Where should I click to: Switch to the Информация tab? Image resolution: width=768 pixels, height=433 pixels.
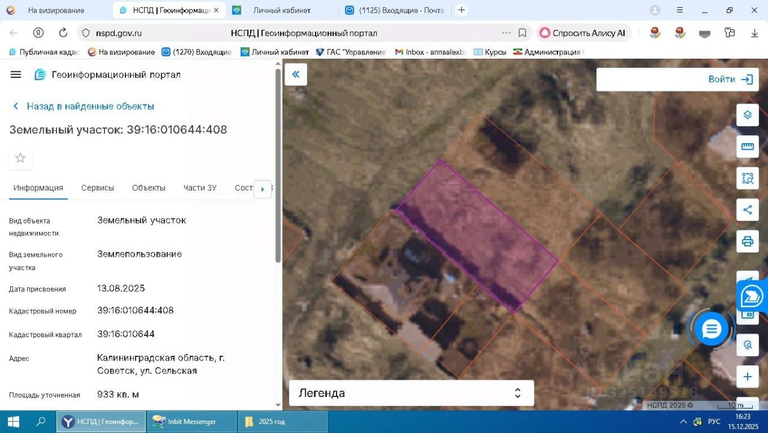(38, 188)
